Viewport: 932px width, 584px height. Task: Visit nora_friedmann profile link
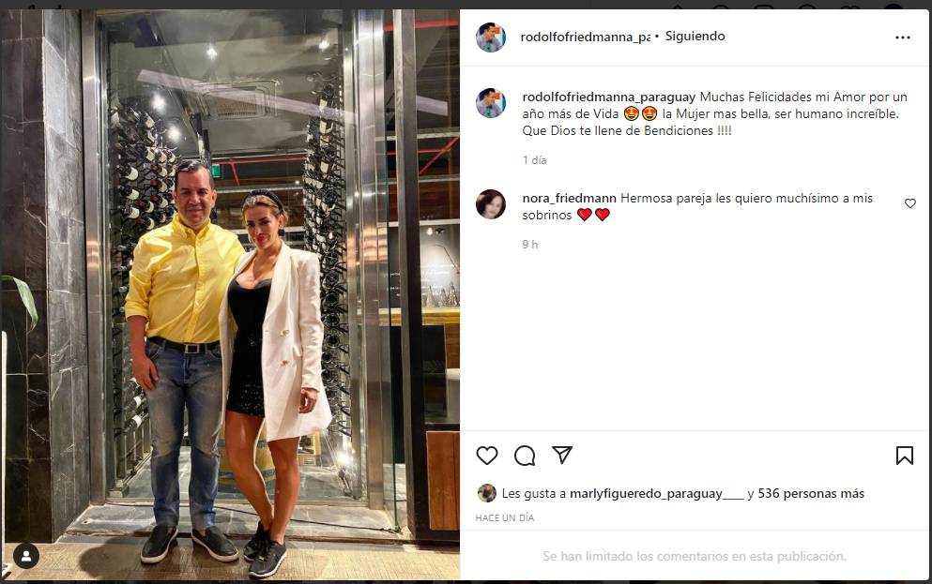tap(569, 198)
